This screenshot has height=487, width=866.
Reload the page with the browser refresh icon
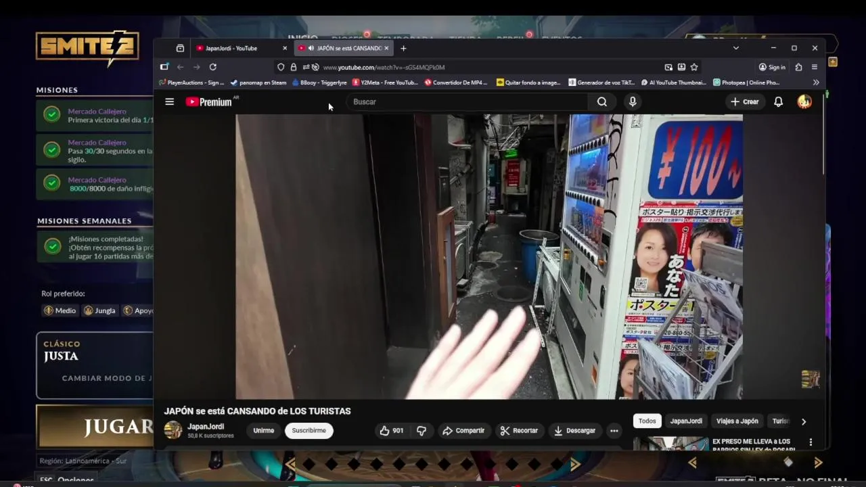tap(212, 67)
